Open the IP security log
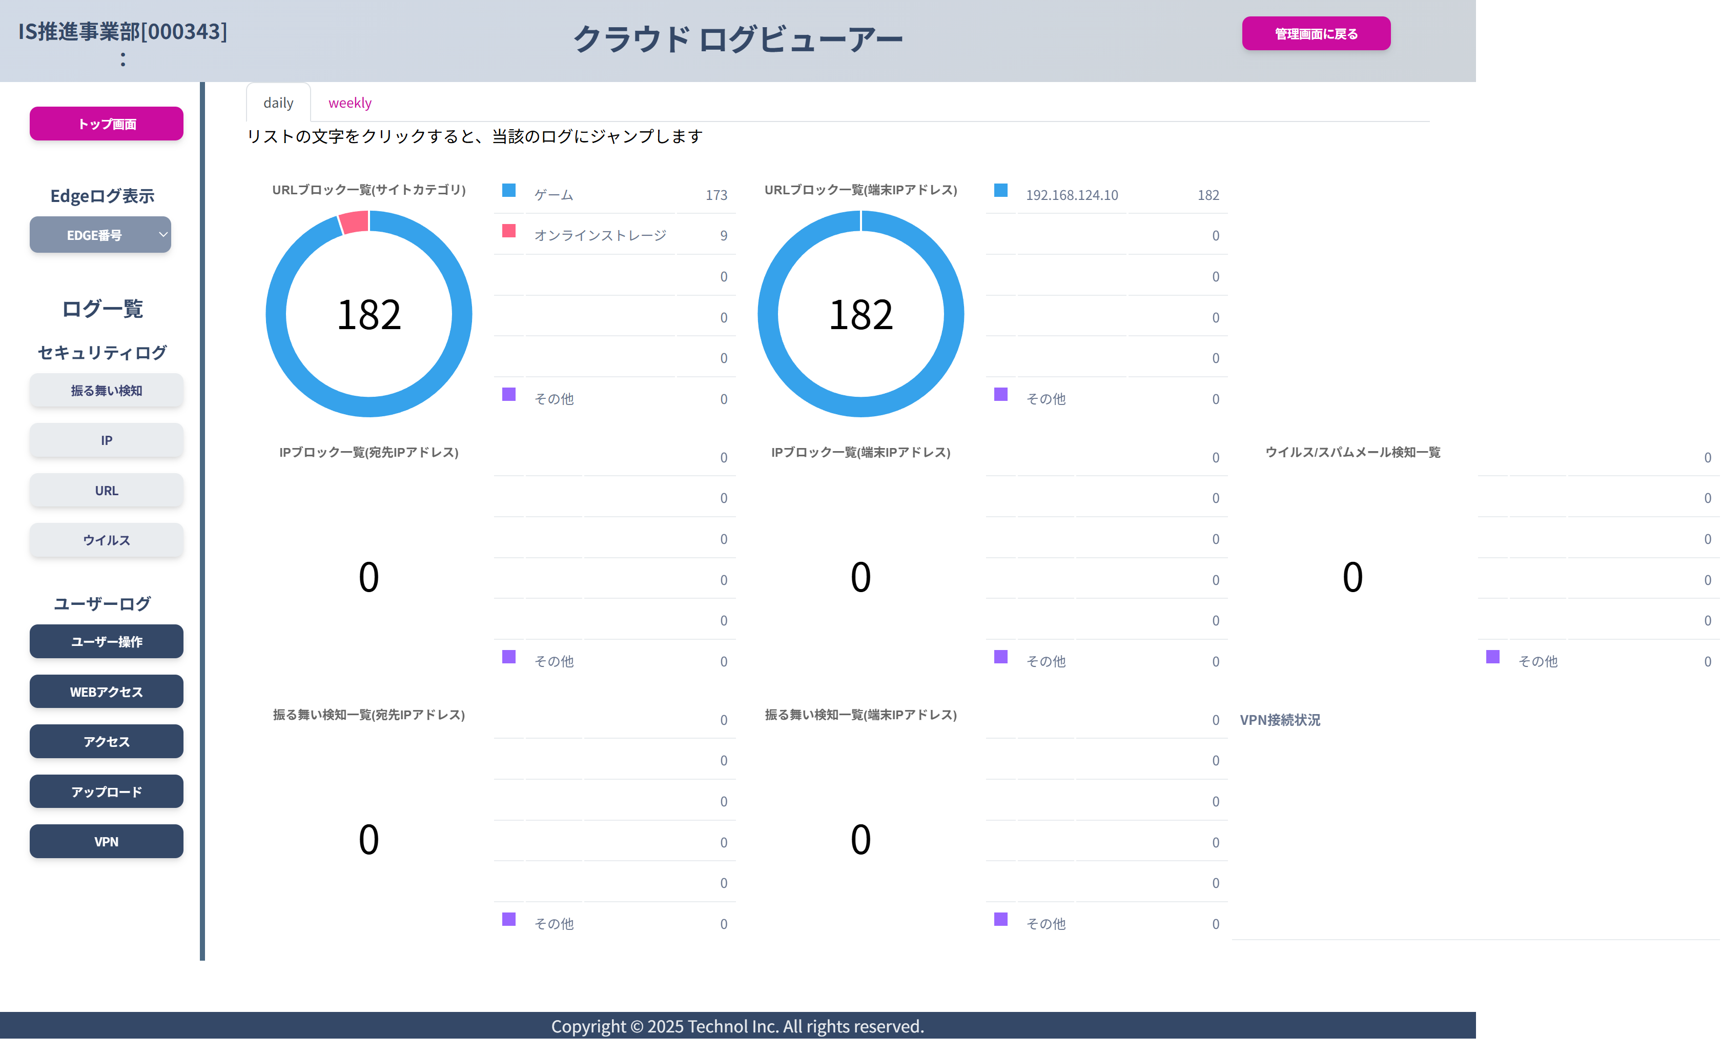This screenshot has width=1722, height=1055. pos(106,440)
